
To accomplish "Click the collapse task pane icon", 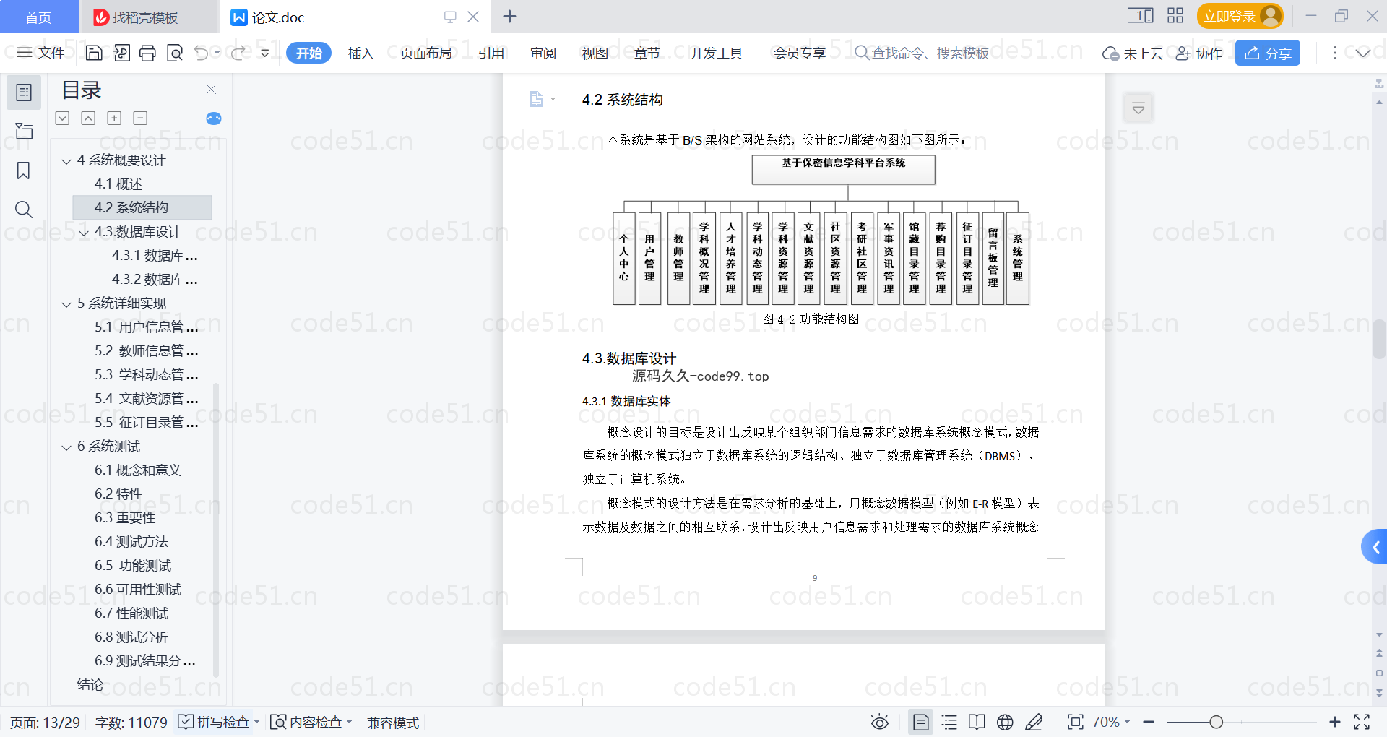I will [x=1138, y=108].
